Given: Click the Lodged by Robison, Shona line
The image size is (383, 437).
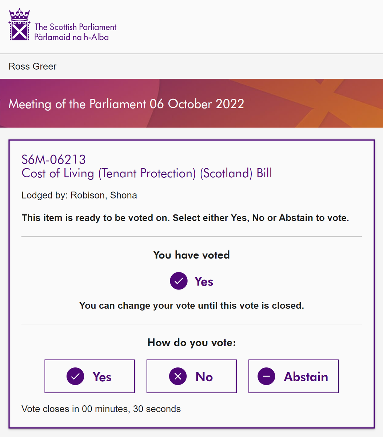Looking at the screenshot, I should point(79,195).
